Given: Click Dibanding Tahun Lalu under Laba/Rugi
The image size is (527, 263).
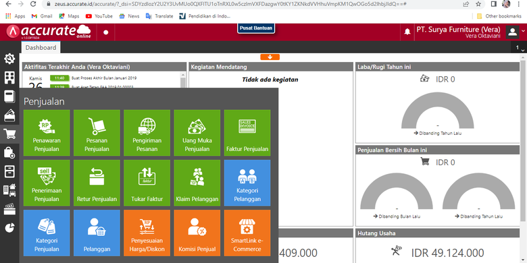Looking at the screenshot, I should pos(438,133).
